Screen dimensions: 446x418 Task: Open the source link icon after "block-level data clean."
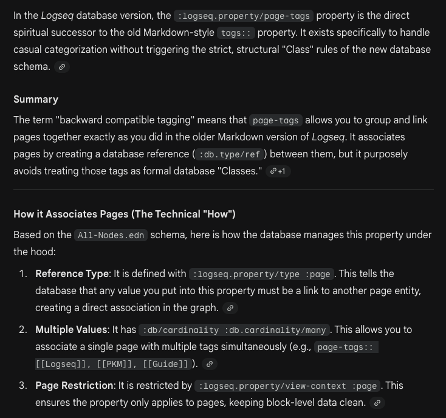pyautogui.click(x=377, y=403)
